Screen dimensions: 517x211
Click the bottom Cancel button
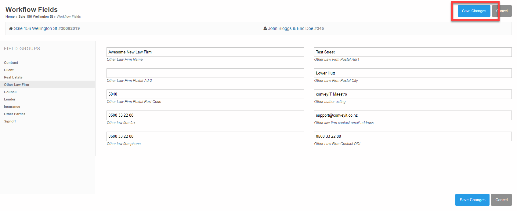(x=501, y=200)
